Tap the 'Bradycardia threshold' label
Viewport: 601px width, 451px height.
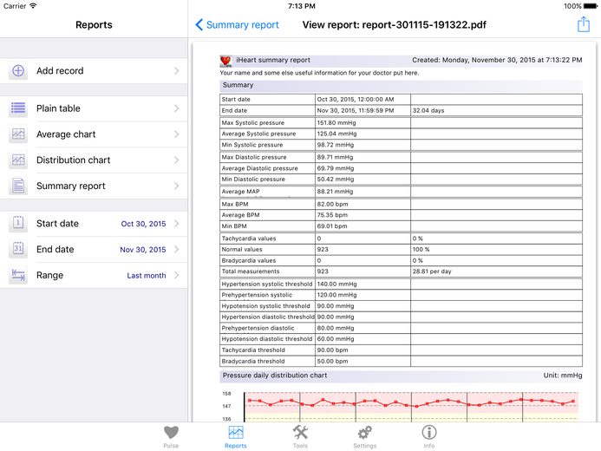click(x=253, y=361)
